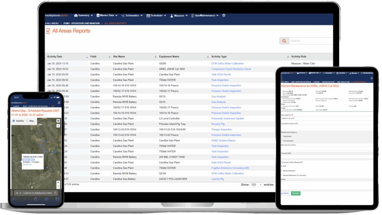382x215 pixels.
Task: Expand Scheduler menu on the tablet
Action: (342, 73)
